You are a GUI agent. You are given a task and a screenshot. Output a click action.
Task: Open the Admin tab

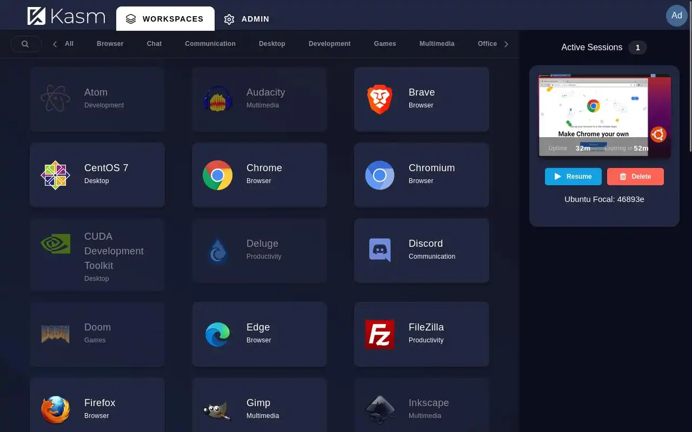click(x=247, y=19)
